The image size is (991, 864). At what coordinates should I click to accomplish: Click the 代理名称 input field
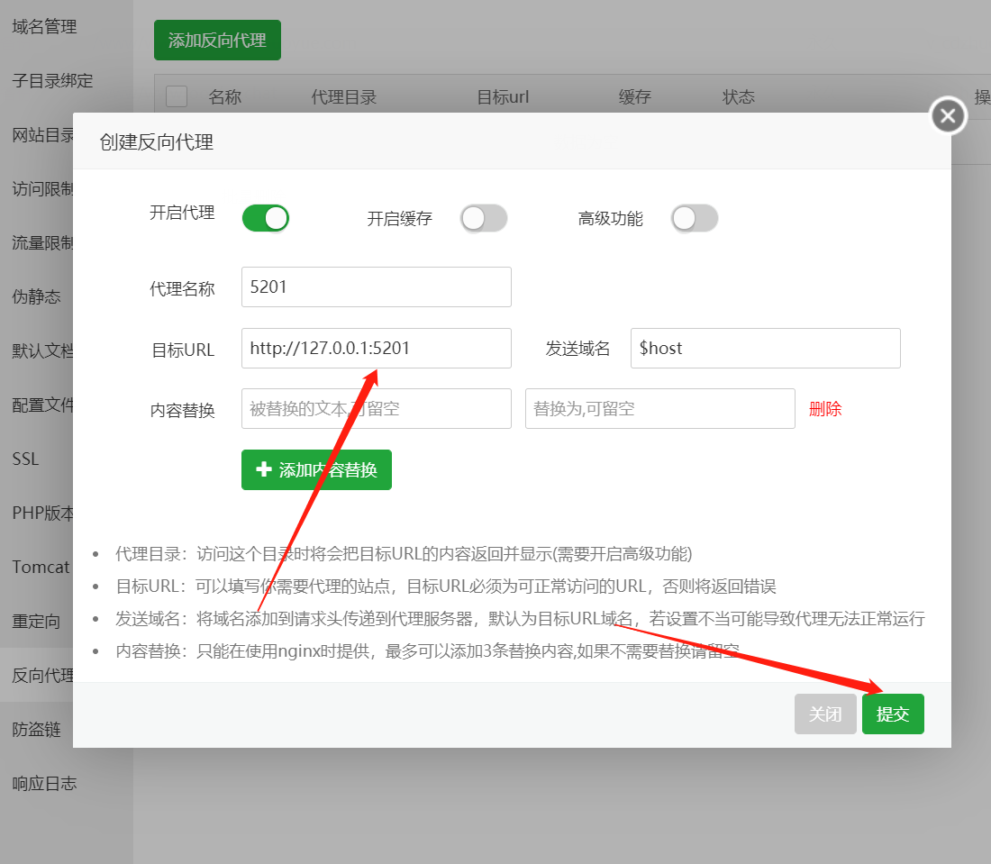click(x=376, y=286)
